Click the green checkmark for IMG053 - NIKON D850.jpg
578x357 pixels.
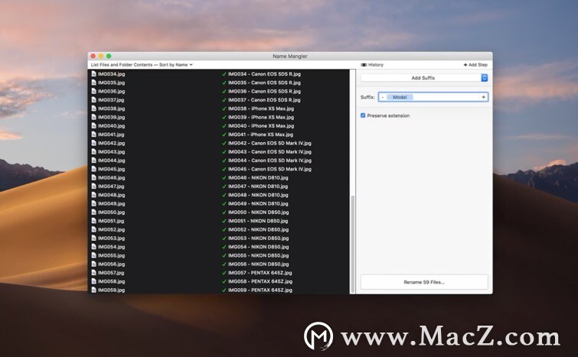(224, 238)
